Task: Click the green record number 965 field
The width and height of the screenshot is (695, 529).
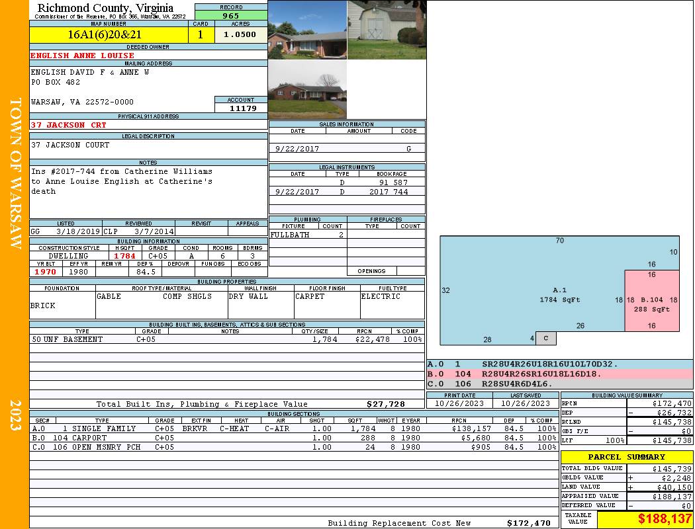Action: [x=231, y=15]
